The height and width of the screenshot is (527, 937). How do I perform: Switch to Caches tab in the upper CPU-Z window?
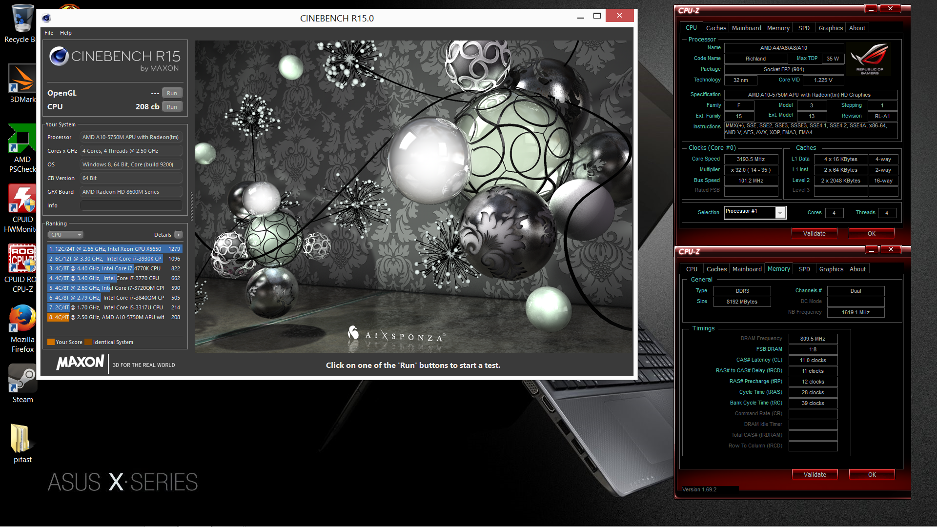[716, 28]
